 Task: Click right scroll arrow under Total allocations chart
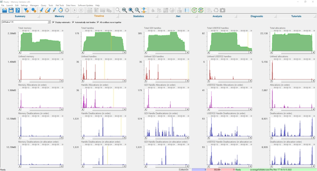pyautogui.click(x=314, y=52)
